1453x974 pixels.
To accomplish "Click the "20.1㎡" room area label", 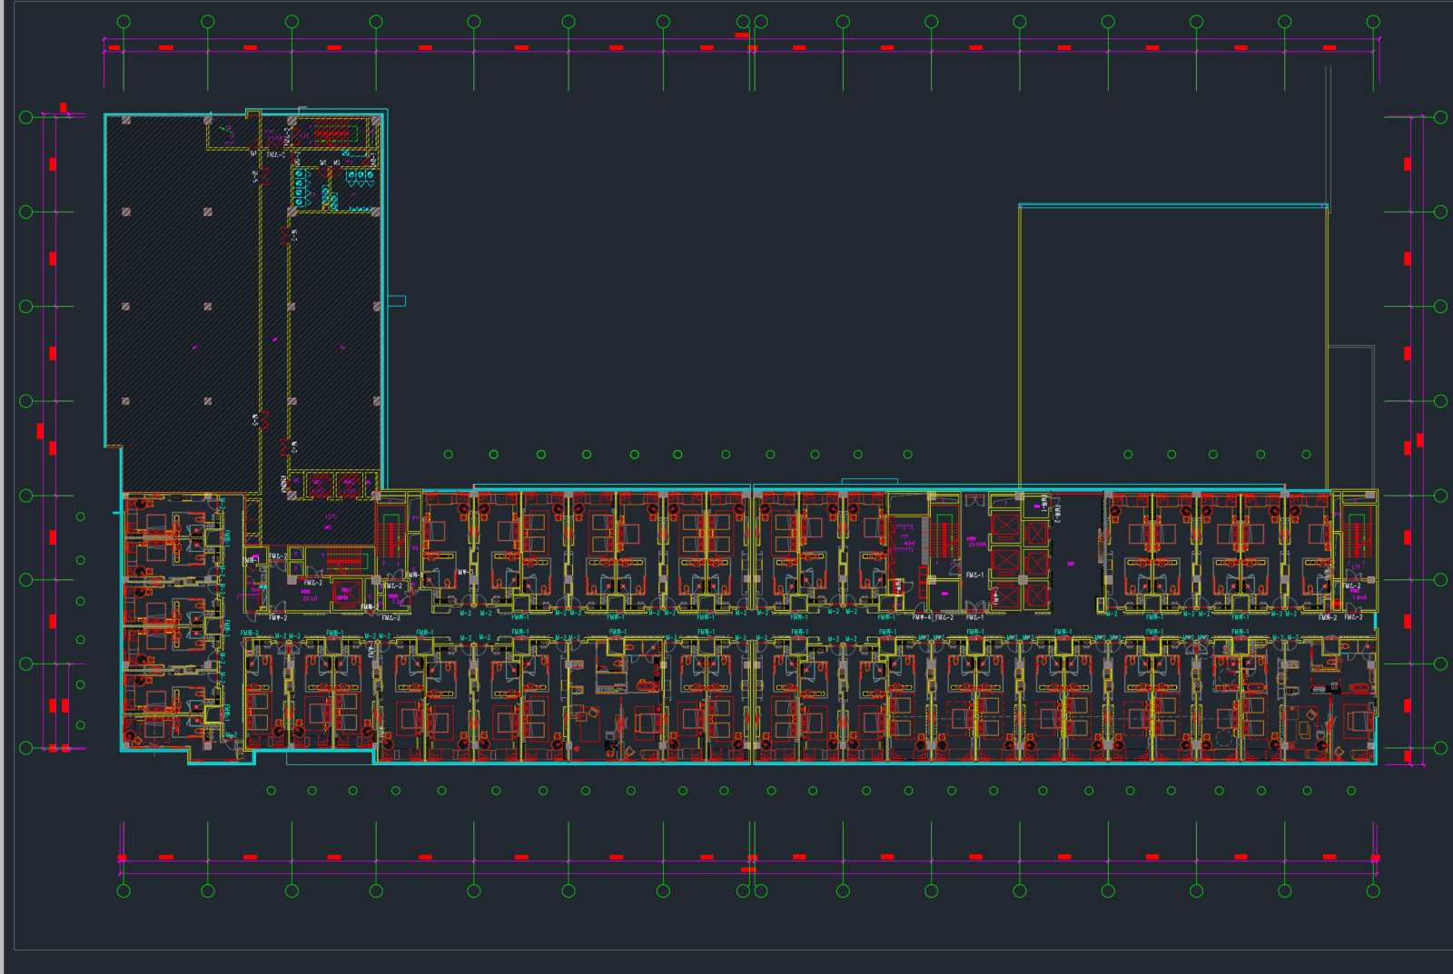I will pos(310,599).
